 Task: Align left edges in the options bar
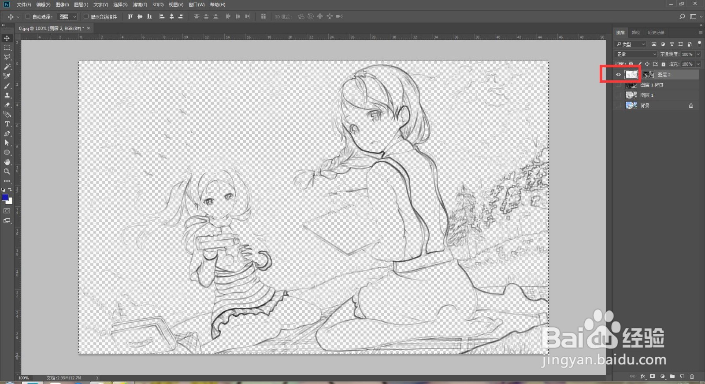(162, 17)
